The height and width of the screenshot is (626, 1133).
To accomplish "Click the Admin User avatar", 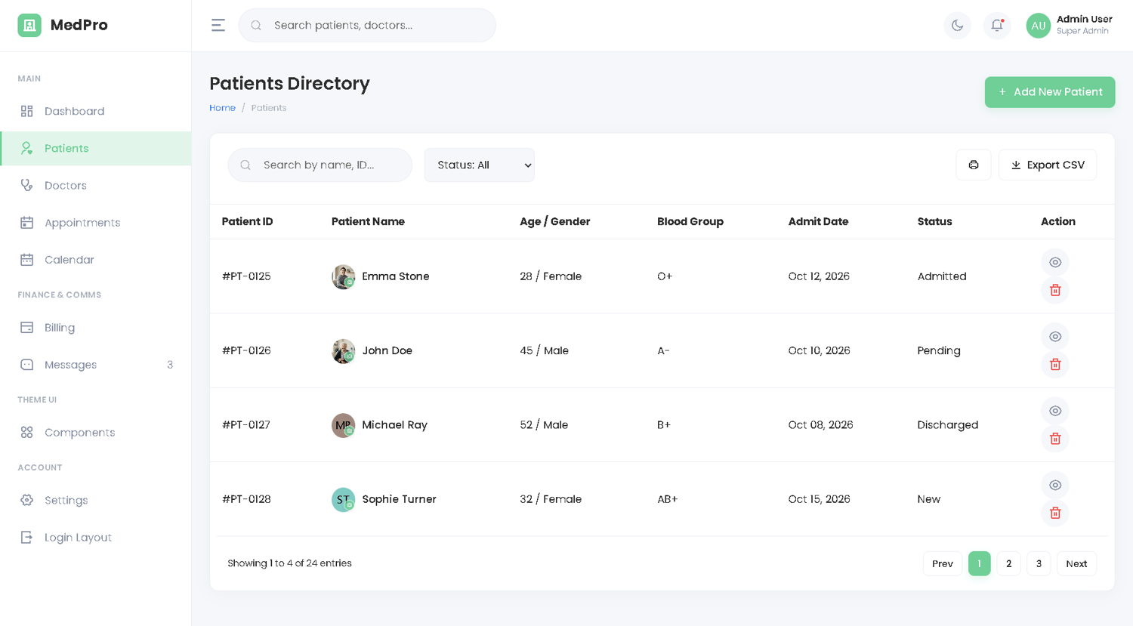I will (1039, 26).
